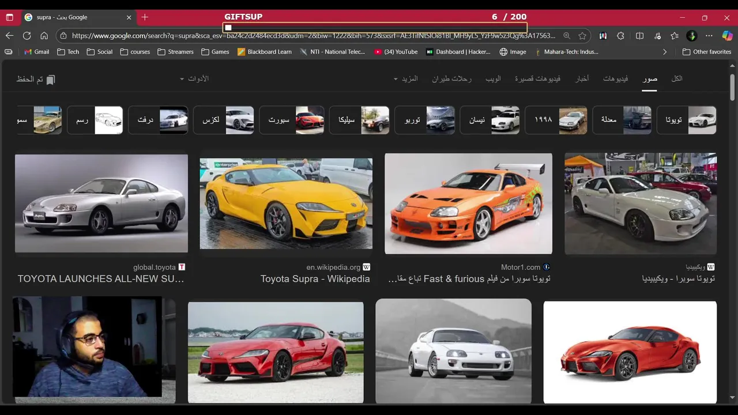Open the Image bookmark

click(513, 52)
